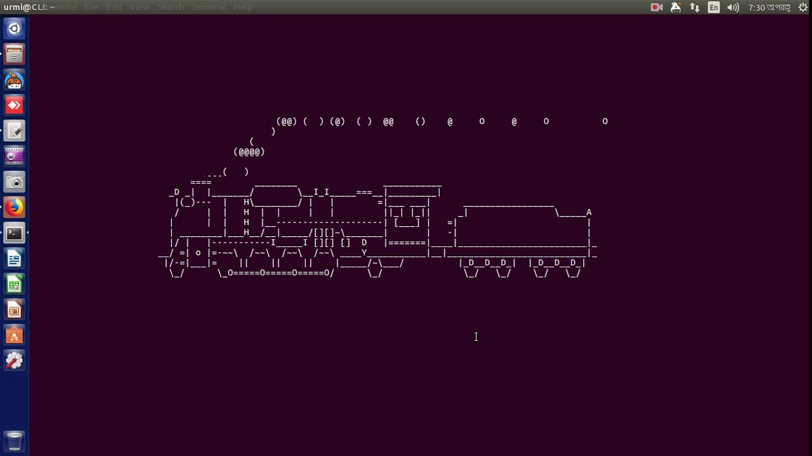
Task: Open the power and session gear menu
Action: click(x=803, y=7)
